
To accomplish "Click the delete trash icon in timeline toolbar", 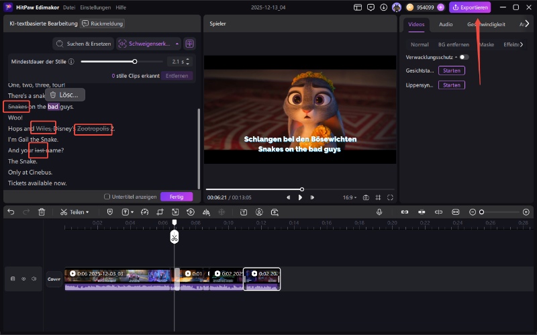I will [x=42, y=212].
